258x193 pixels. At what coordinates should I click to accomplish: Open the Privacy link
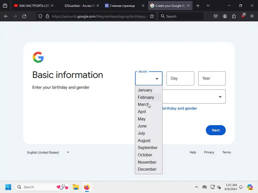209,152
